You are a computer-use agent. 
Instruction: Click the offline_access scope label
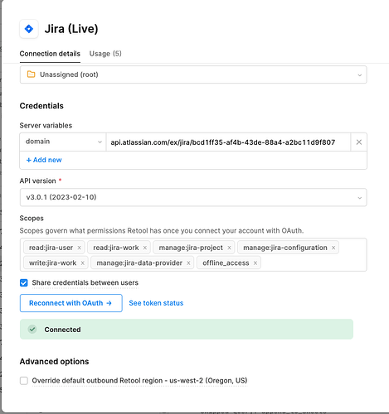click(226, 263)
